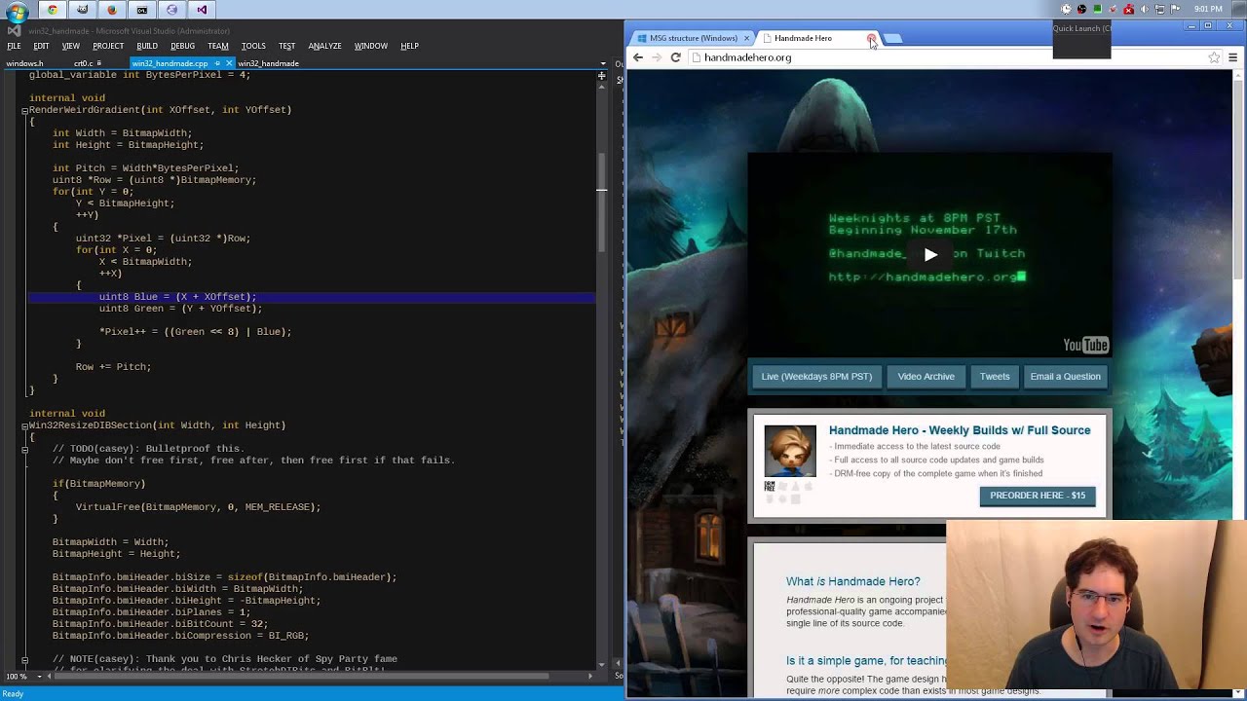Reload the handmadehero.org page

pyautogui.click(x=675, y=57)
